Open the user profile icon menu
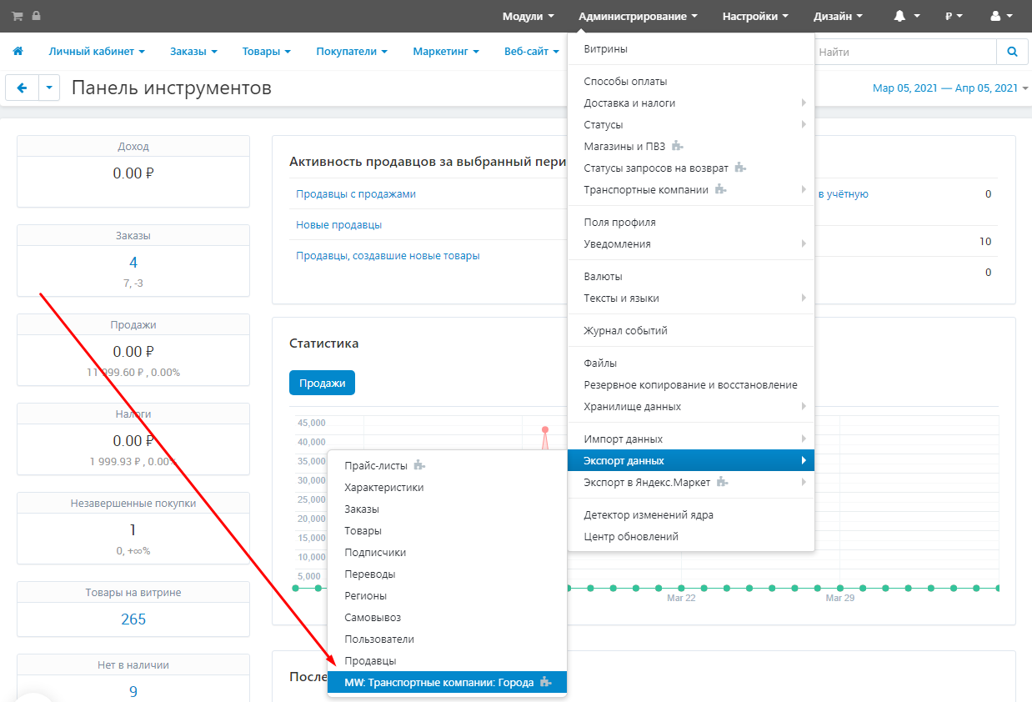The height and width of the screenshot is (702, 1032). (x=1001, y=16)
